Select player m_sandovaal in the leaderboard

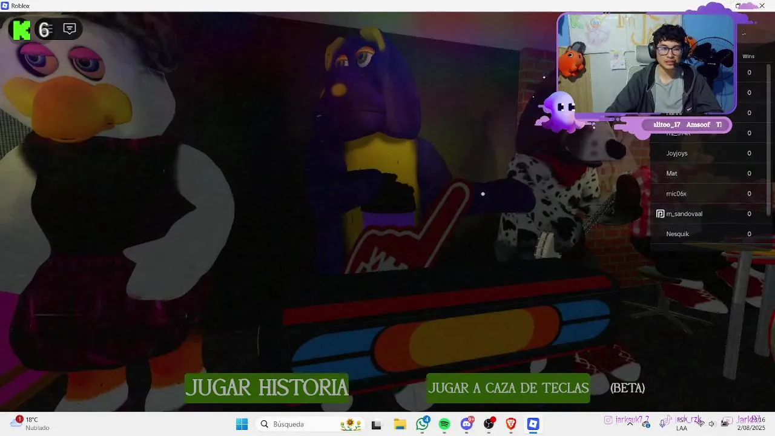coord(708,214)
